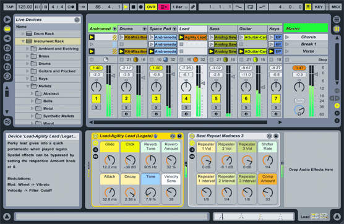This screenshot has width=344, height=224.
Task: Open the 1 Bar quantization dropdown
Action: (x=179, y=7)
